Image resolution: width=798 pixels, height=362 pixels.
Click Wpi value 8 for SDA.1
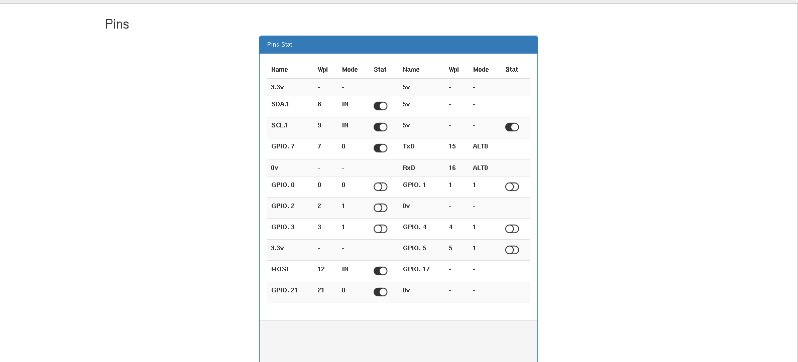click(319, 104)
